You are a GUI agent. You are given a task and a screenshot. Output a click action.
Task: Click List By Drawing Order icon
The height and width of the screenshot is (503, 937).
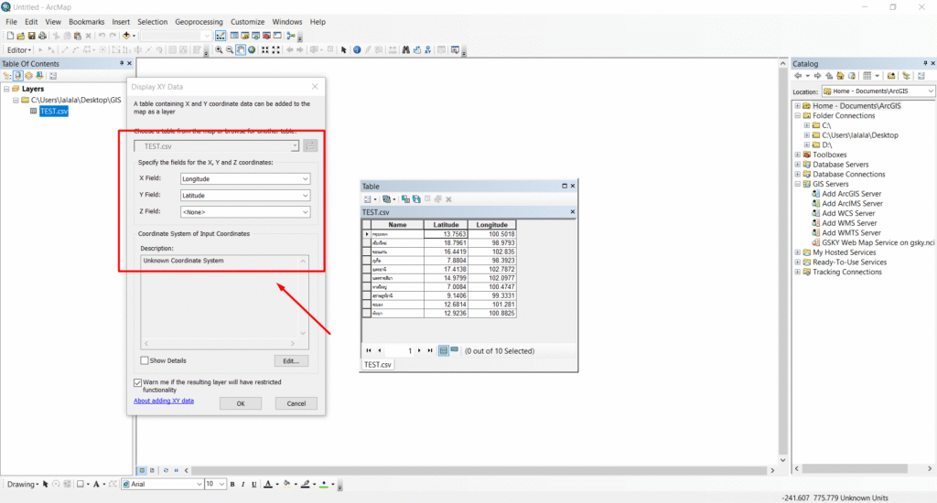click(7, 76)
